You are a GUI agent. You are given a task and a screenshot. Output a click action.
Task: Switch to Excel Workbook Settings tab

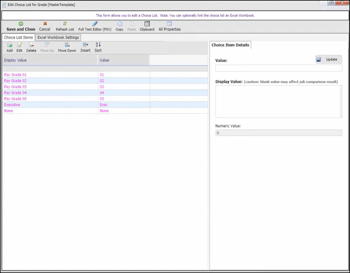pos(58,37)
